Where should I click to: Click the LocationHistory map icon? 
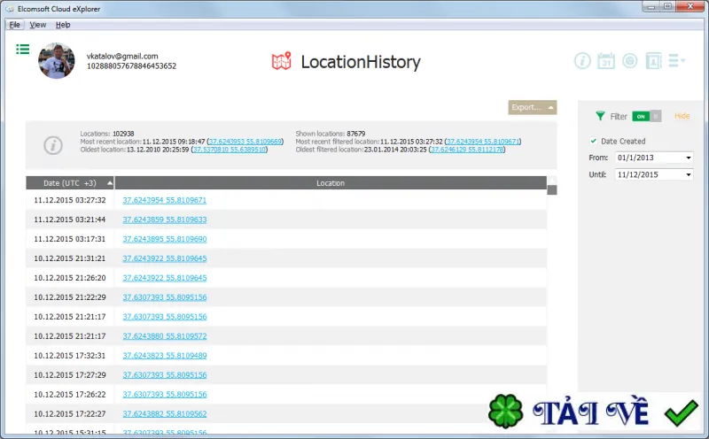click(281, 61)
